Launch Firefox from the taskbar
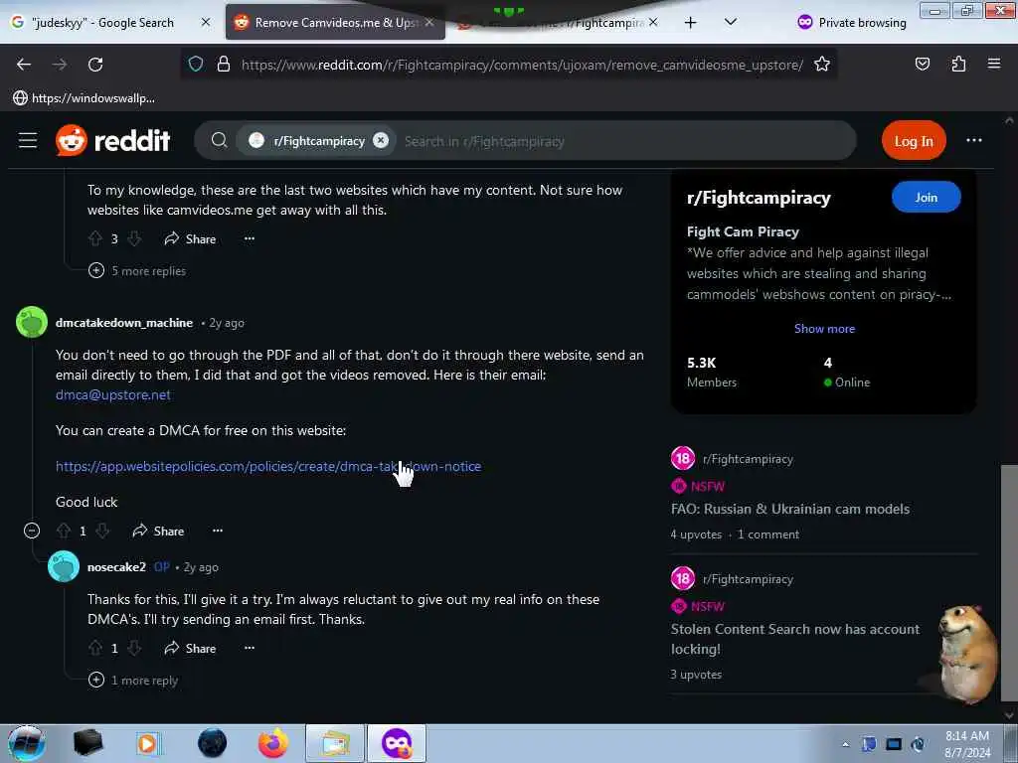 pos(272,743)
